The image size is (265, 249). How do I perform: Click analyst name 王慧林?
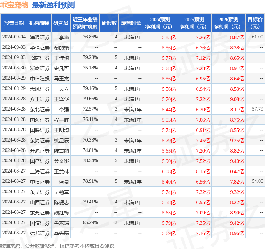62,171
